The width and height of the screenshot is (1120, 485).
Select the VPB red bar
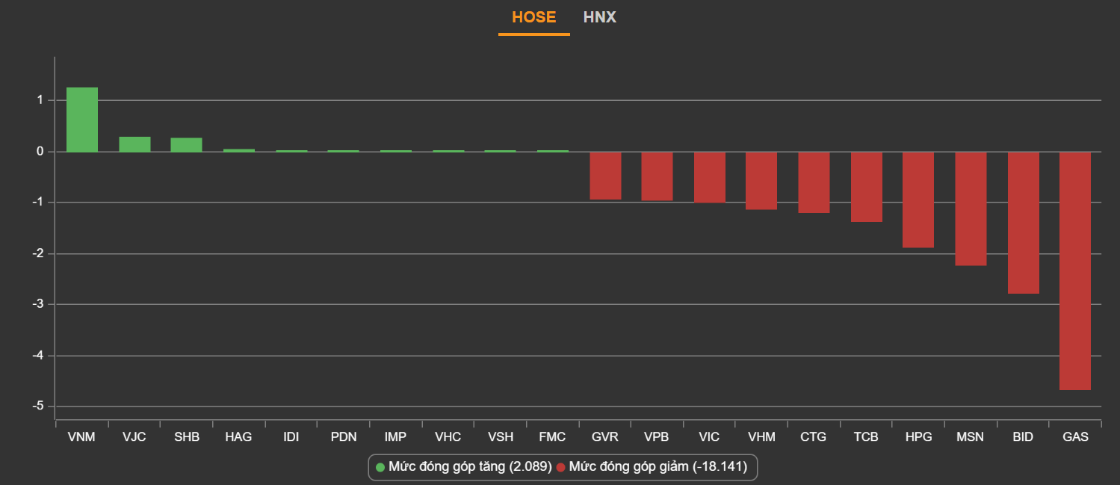coord(657,176)
